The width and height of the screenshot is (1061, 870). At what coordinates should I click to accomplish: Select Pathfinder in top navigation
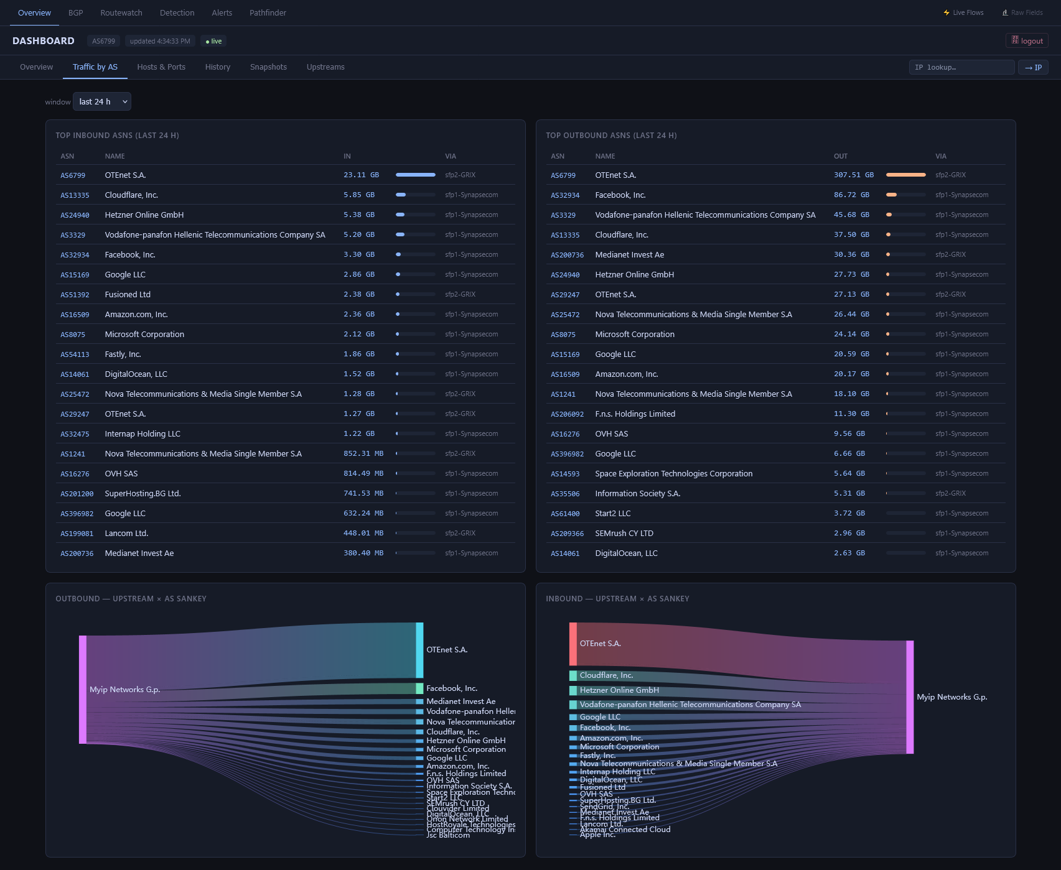[x=268, y=12]
